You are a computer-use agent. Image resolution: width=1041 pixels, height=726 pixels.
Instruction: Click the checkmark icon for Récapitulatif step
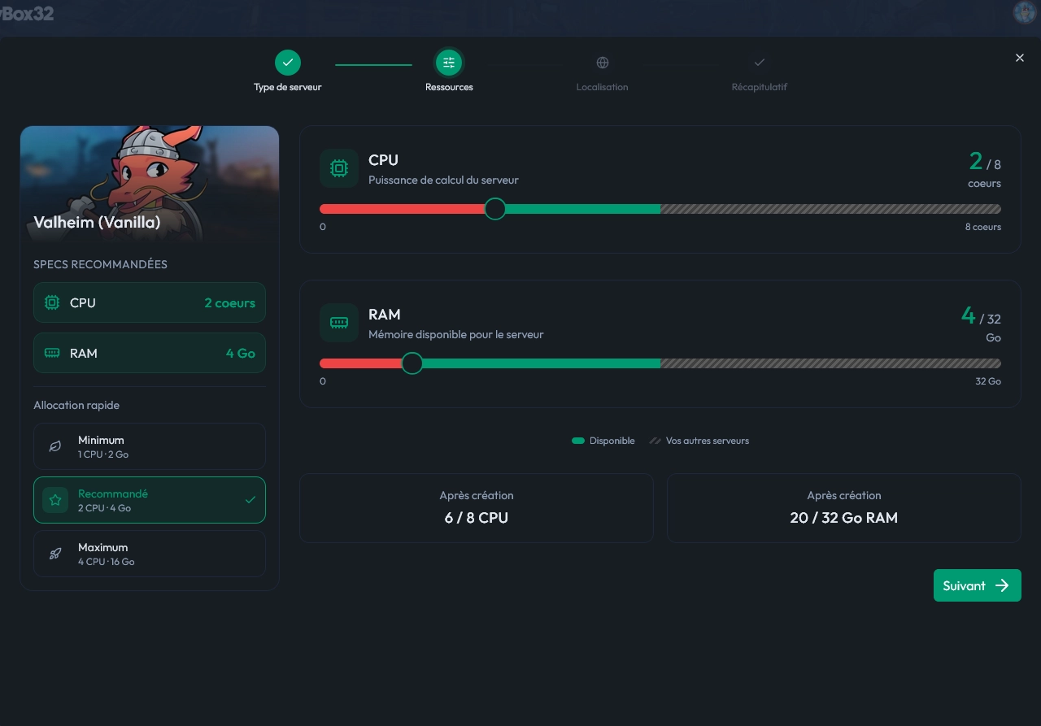pos(759,63)
